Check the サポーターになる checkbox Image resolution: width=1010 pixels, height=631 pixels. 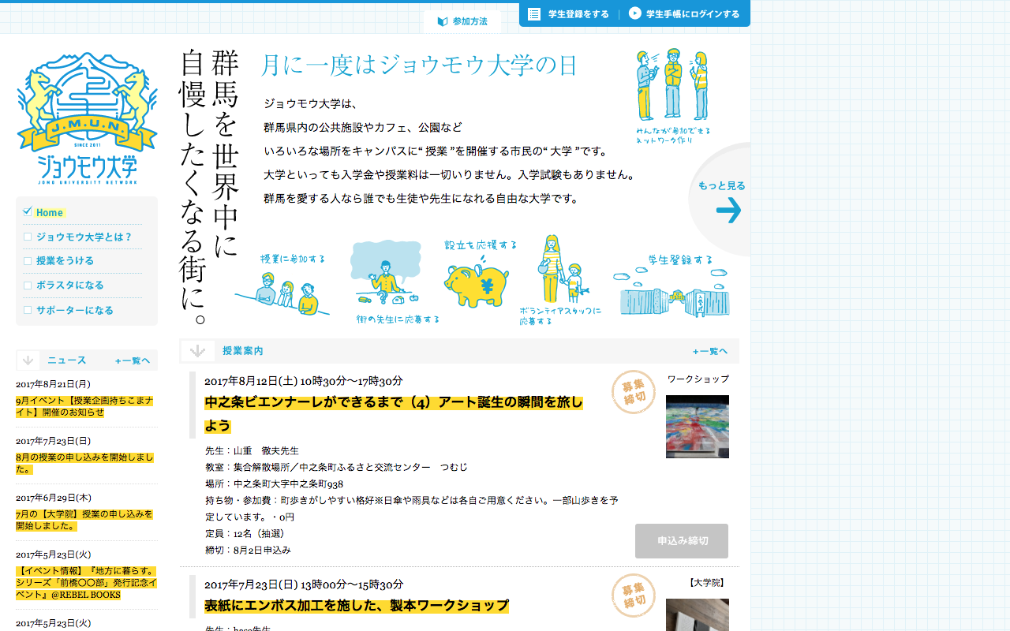(x=28, y=309)
